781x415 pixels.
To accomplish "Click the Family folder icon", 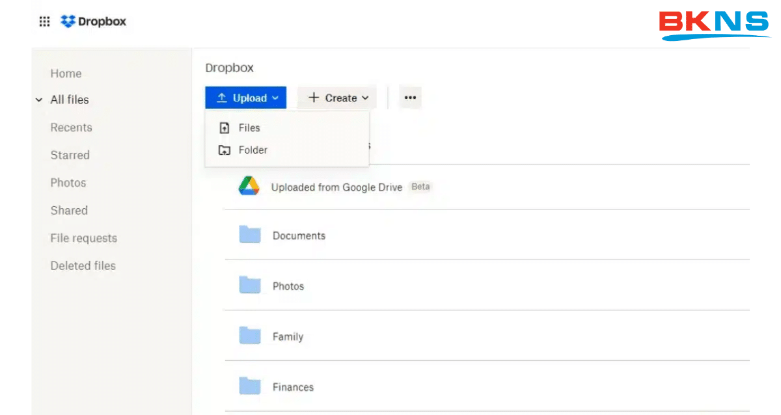I will pos(249,336).
